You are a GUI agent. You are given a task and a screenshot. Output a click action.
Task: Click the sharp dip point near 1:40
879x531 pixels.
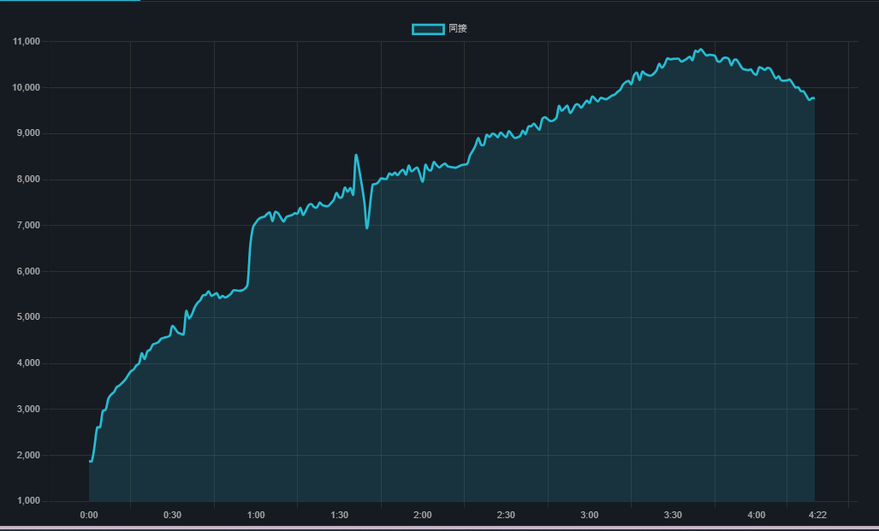point(366,228)
